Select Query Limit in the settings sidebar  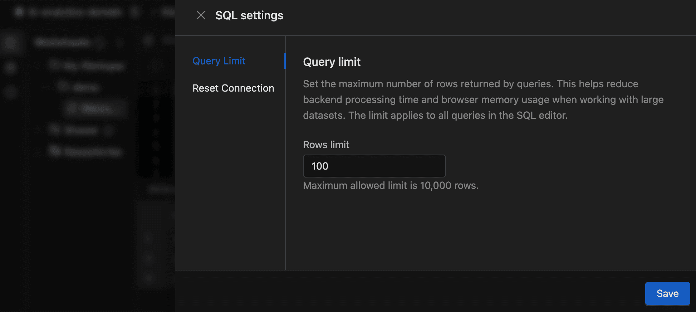tap(219, 61)
